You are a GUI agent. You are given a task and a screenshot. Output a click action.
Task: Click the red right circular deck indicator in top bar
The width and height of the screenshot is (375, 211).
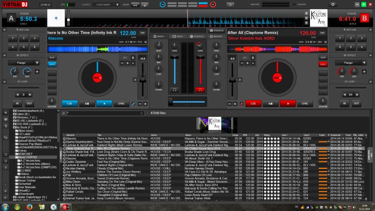point(213,4)
